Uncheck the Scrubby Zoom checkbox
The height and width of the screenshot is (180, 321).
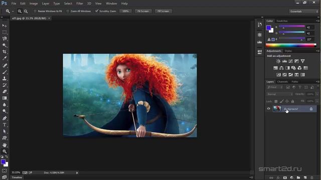coord(97,11)
